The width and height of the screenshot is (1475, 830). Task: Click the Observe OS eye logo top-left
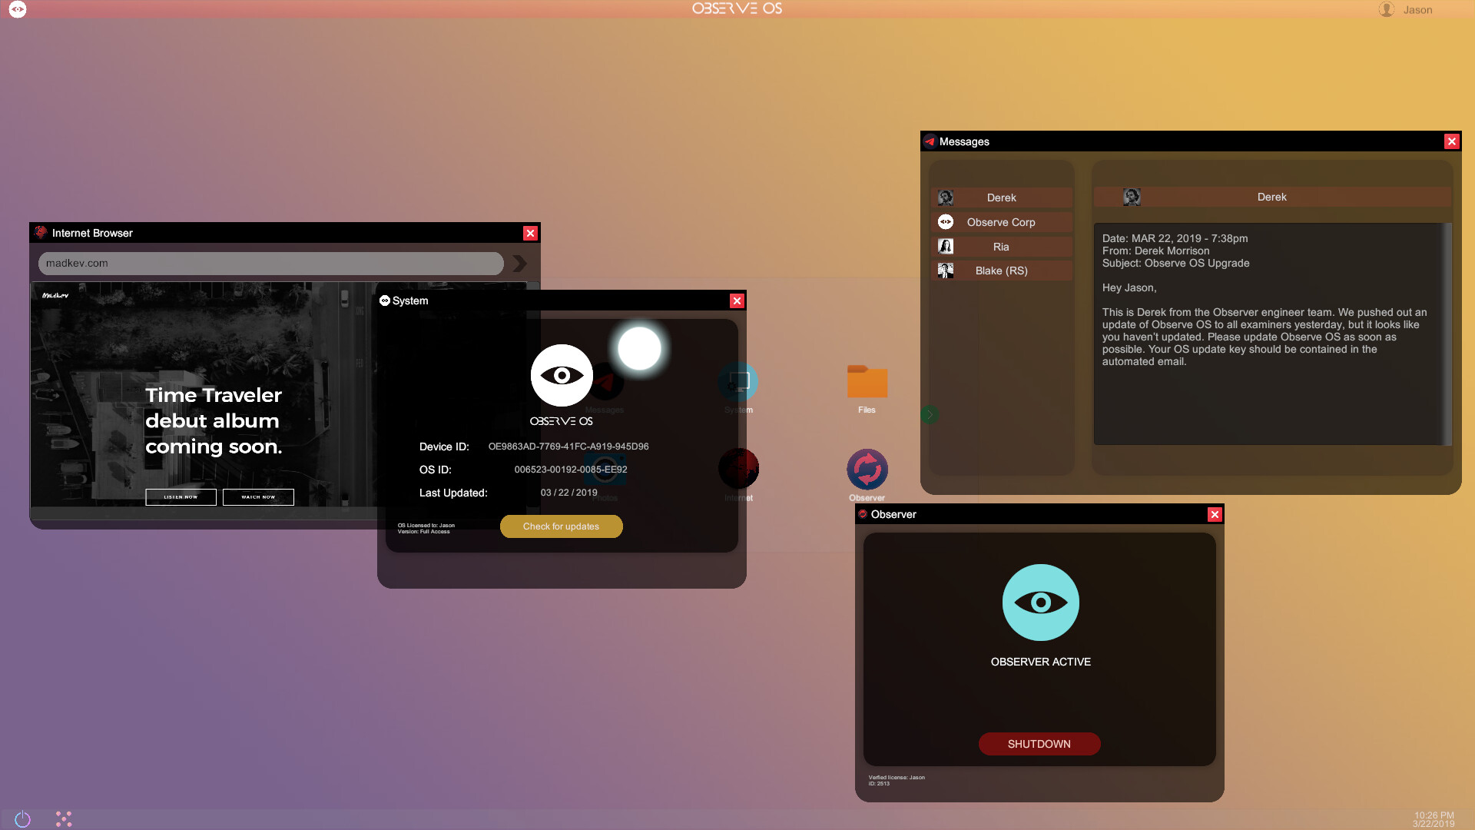[18, 9]
